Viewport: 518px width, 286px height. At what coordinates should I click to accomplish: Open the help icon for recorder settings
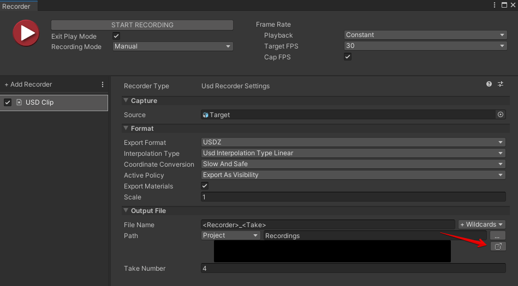[x=489, y=84]
